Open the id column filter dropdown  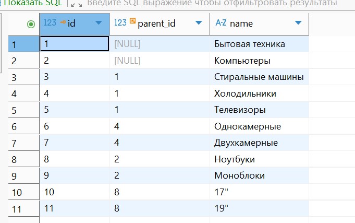(x=99, y=24)
